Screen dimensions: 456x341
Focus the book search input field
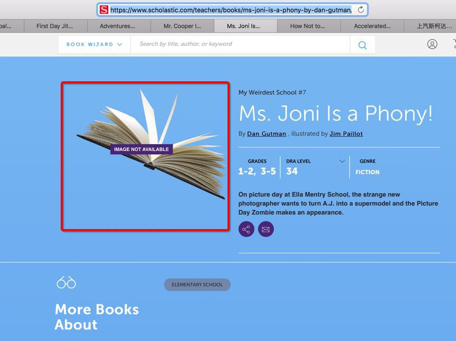[240, 44]
